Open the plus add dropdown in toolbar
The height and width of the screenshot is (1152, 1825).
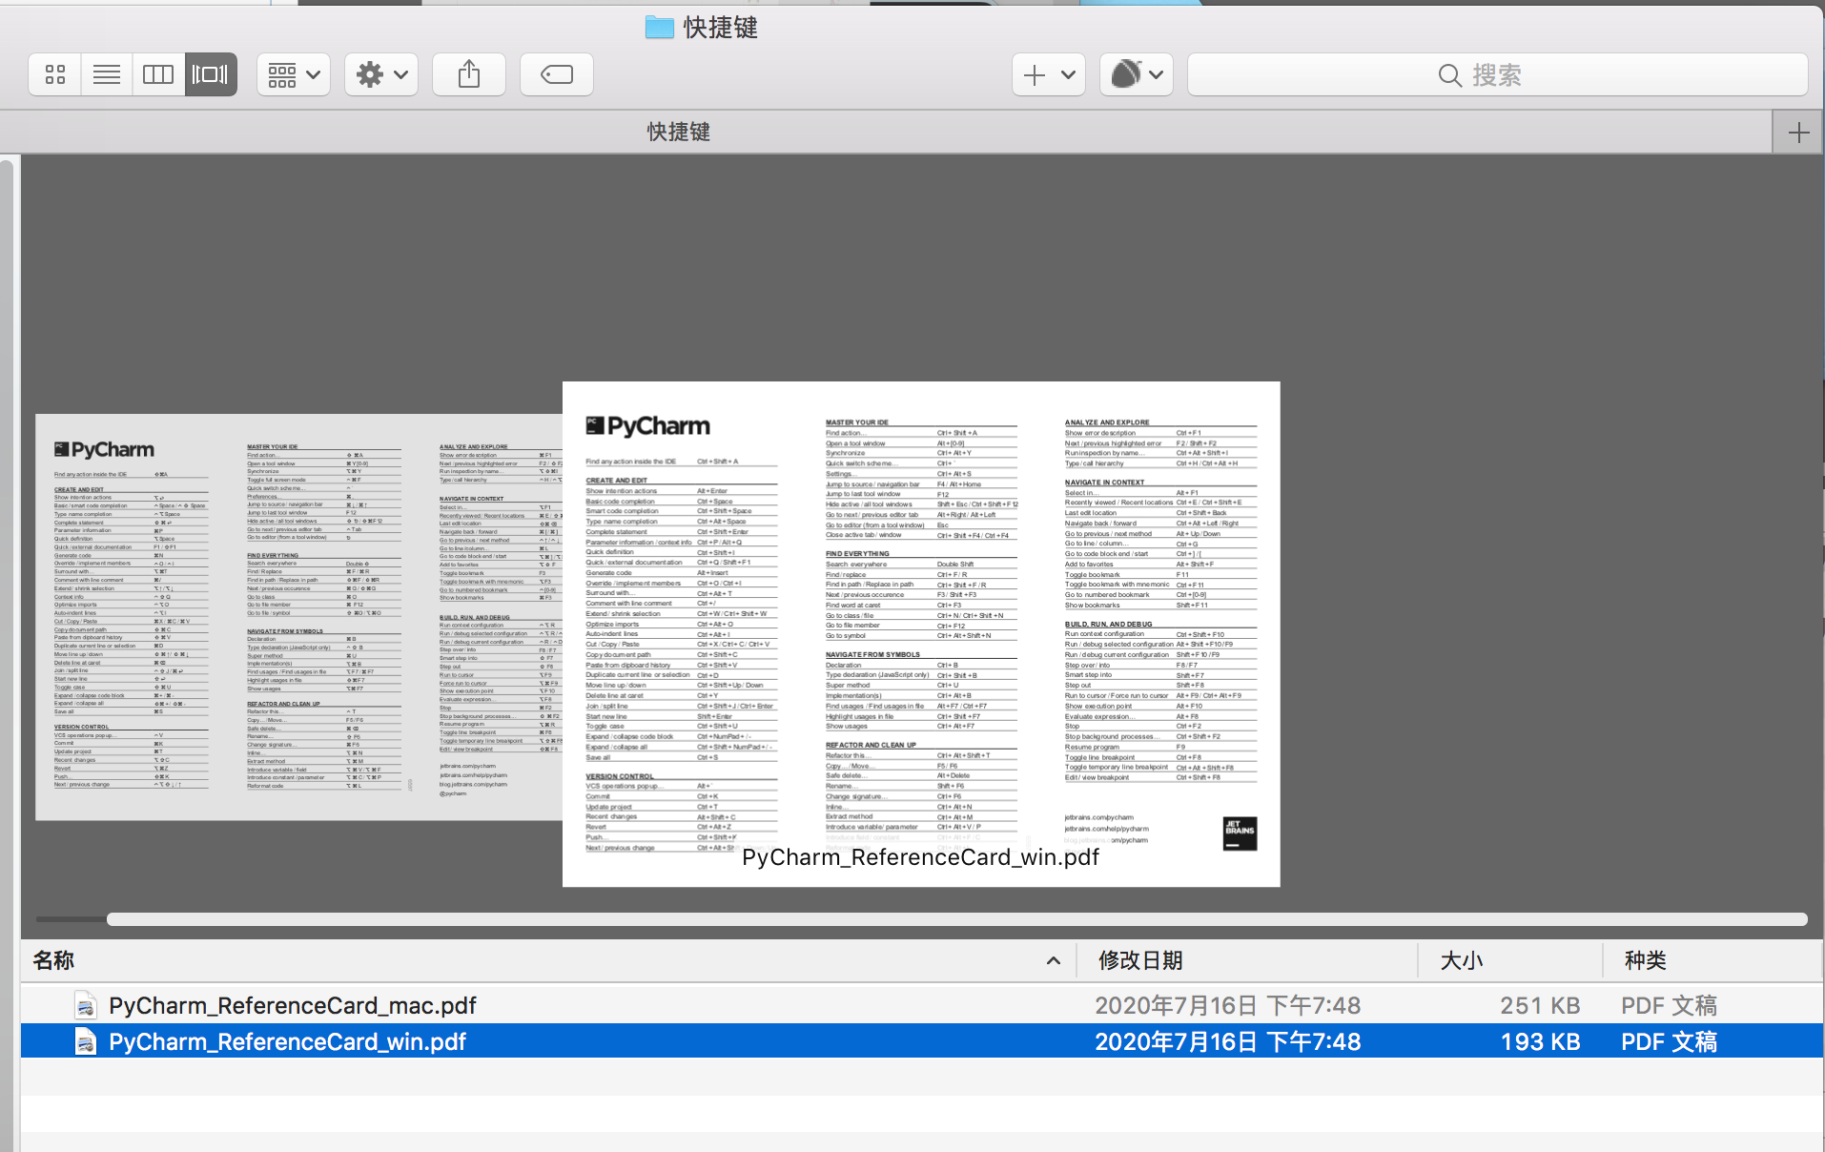(1049, 74)
